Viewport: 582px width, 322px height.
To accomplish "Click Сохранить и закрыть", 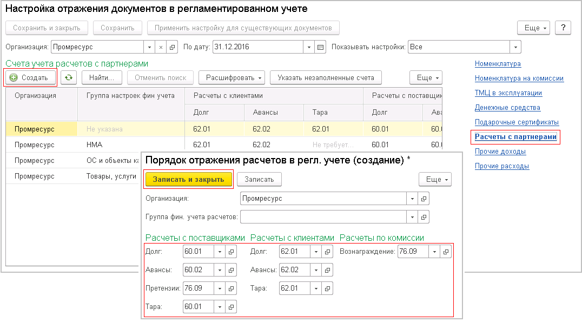I will (x=47, y=28).
